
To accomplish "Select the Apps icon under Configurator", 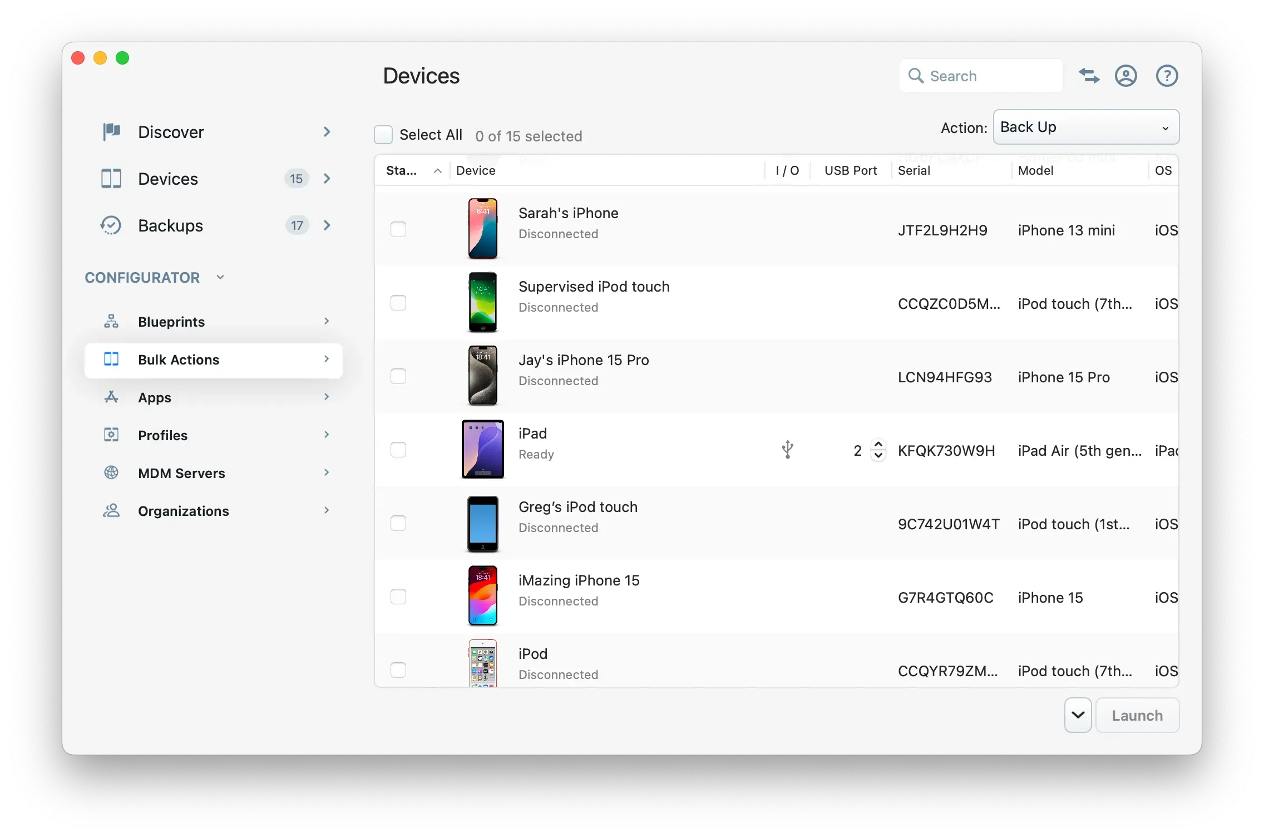I will pos(111,397).
